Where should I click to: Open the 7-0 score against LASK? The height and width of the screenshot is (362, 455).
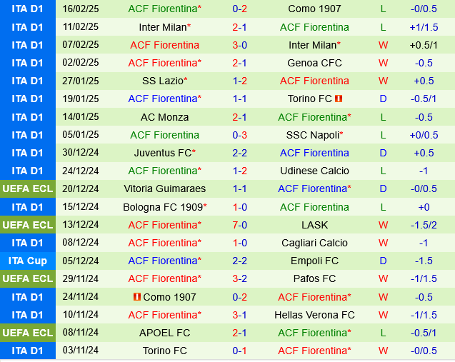click(239, 225)
